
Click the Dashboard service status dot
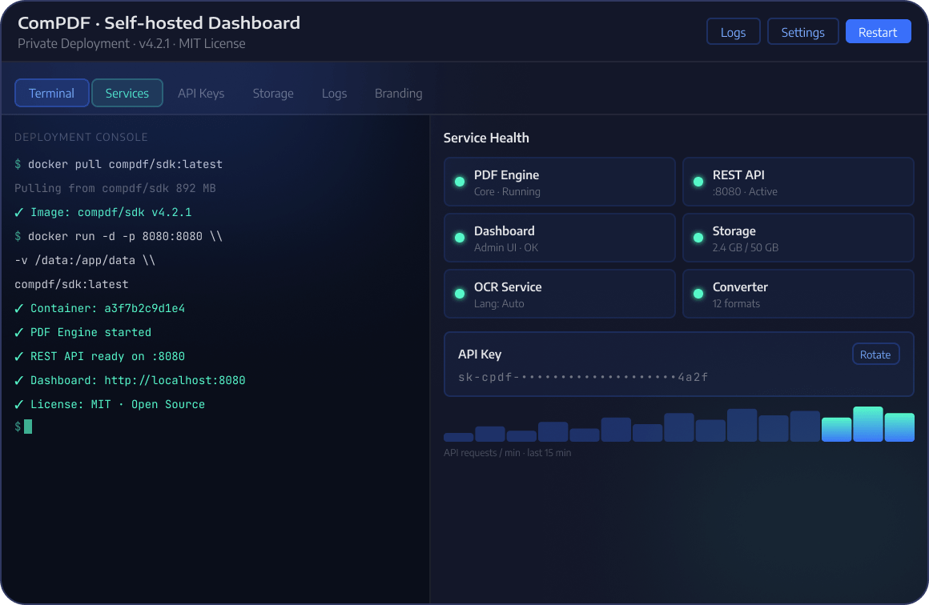pyautogui.click(x=459, y=238)
